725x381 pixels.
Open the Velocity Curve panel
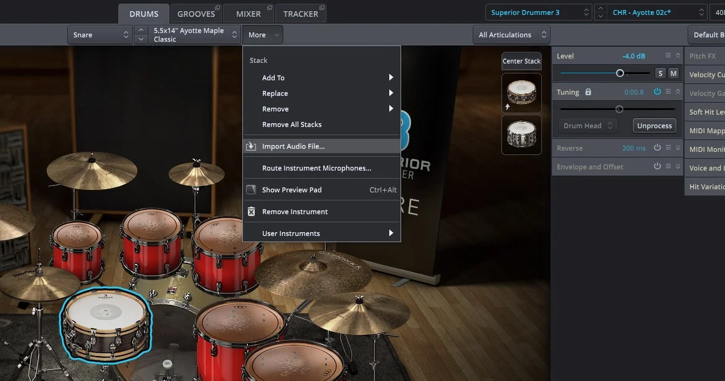pyautogui.click(x=704, y=75)
